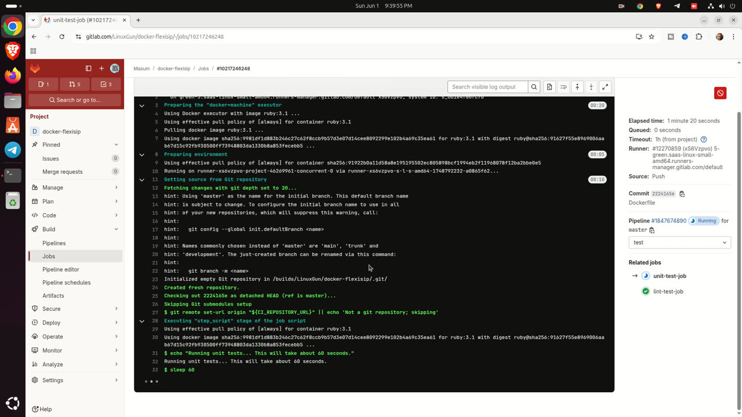Expand the Manage menu
The image size is (742, 417).
pyautogui.click(x=75, y=188)
